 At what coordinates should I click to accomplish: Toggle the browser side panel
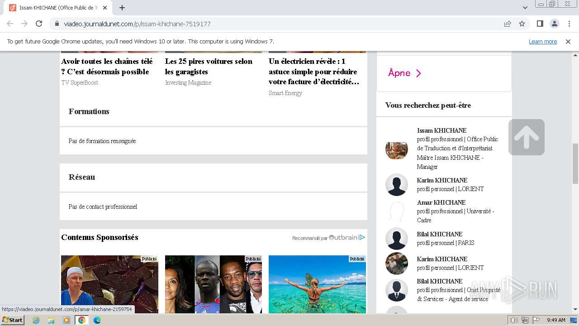click(540, 24)
